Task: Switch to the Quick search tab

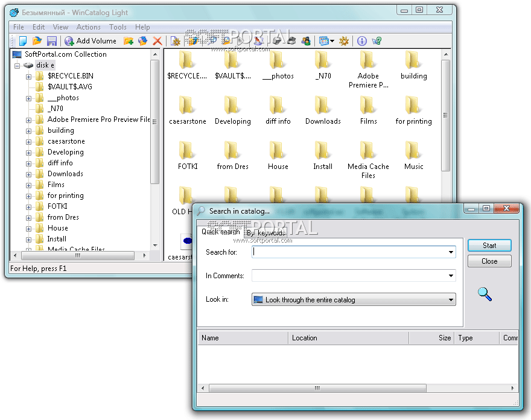Action: pos(220,232)
